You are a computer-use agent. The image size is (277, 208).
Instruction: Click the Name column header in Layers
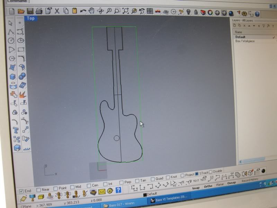coord(239,32)
